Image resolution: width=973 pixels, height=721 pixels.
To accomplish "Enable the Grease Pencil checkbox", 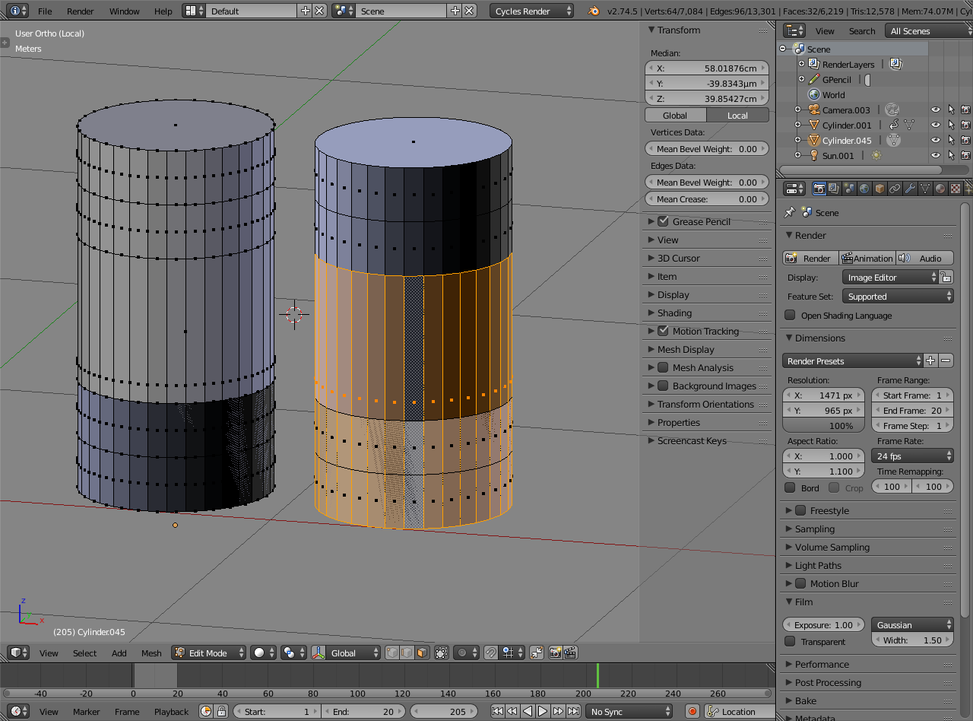I will (x=663, y=221).
